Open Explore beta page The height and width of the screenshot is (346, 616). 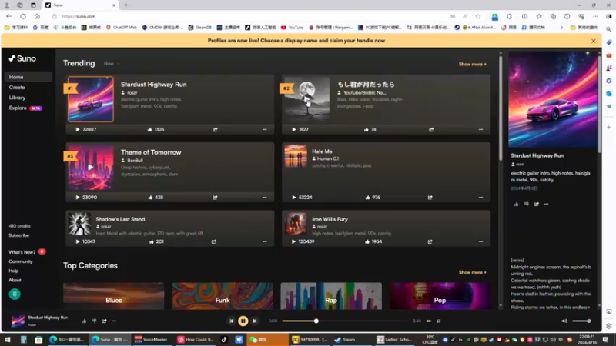coord(25,108)
